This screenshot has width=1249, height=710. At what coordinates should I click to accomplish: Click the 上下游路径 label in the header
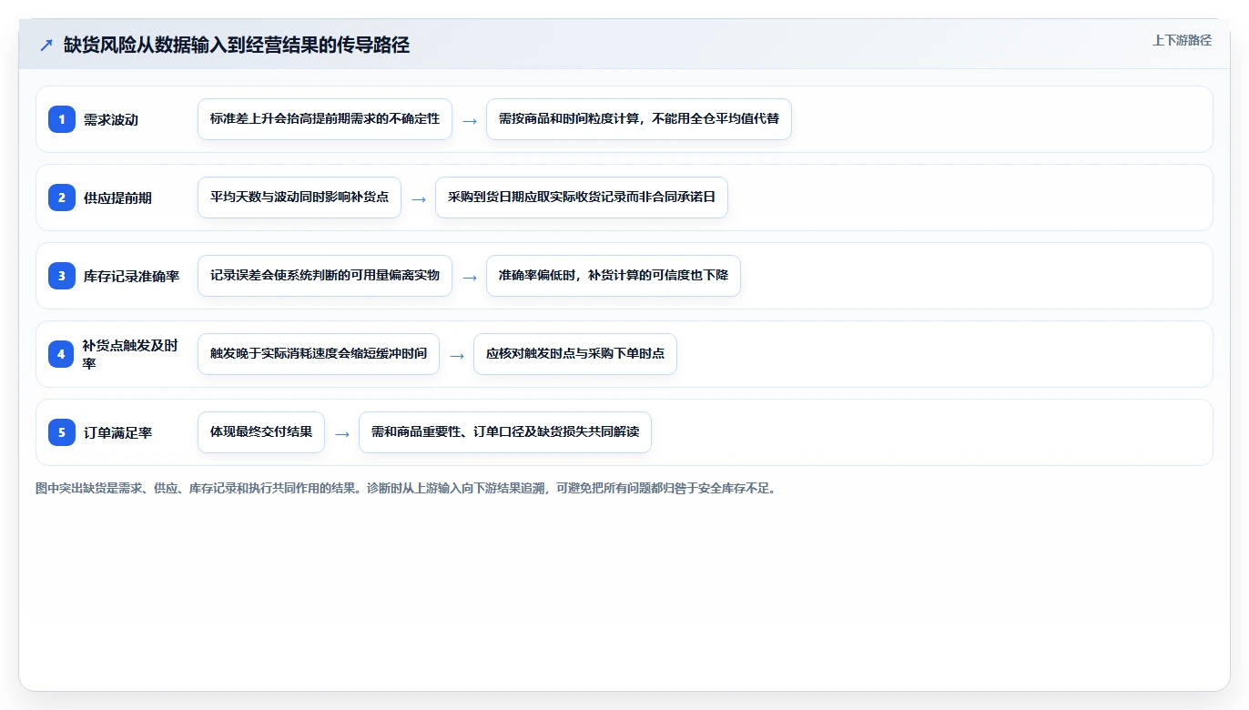click(x=1182, y=40)
